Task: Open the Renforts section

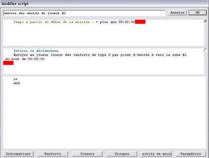Action: click(53, 154)
